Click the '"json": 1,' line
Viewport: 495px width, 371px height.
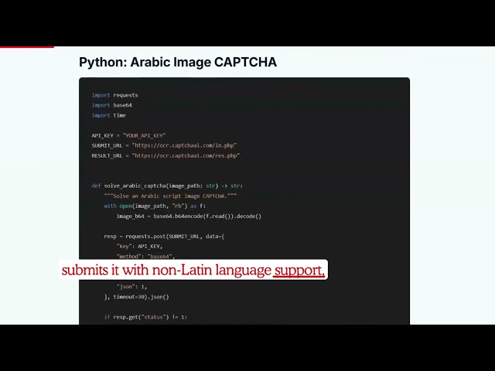coord(131,287)
